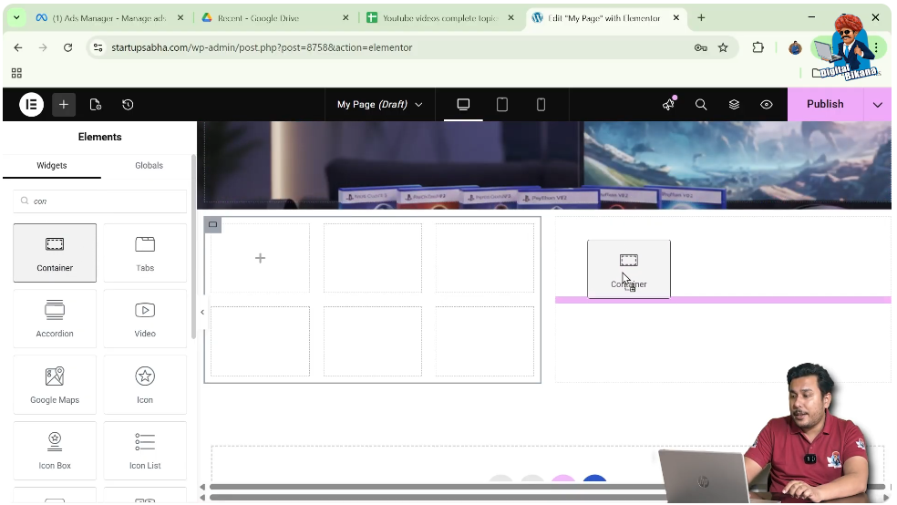
Task: Open the Elementor logo menu
Action: click(32, 105)
